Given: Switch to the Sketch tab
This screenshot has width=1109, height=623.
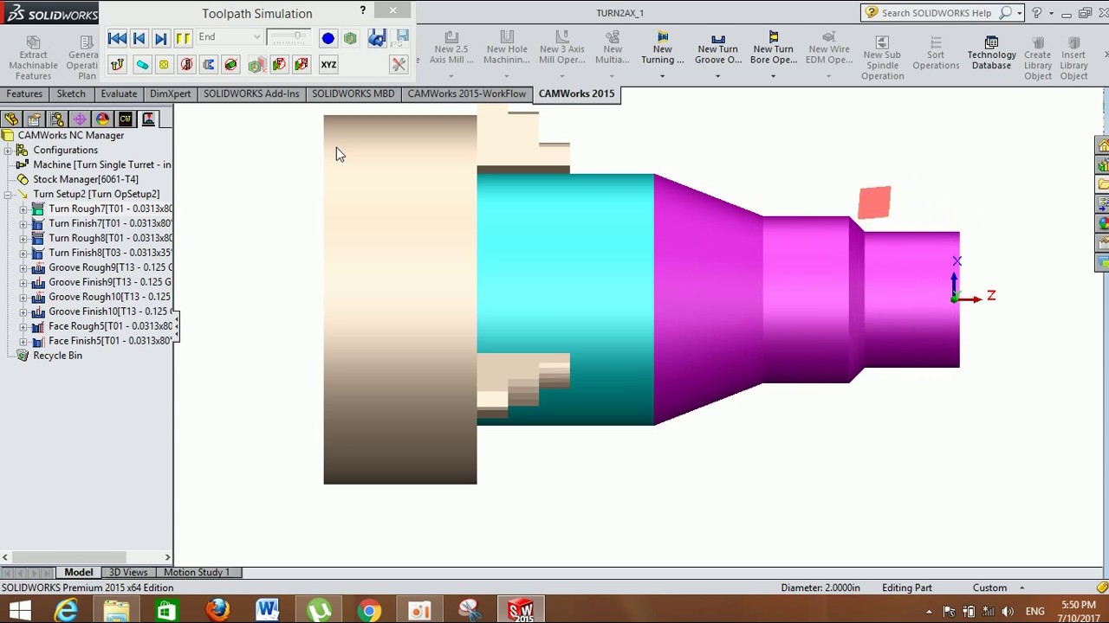Looking at the screenshot, I should pyautogui.click(x=71, y=93).
